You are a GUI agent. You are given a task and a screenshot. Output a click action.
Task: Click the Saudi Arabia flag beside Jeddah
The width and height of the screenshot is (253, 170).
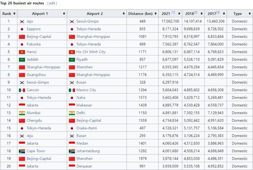click(x=22, y=59)
